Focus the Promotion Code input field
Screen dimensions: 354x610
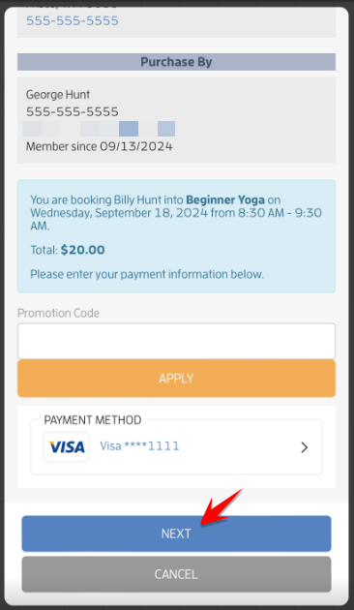[x=176, y=341]
